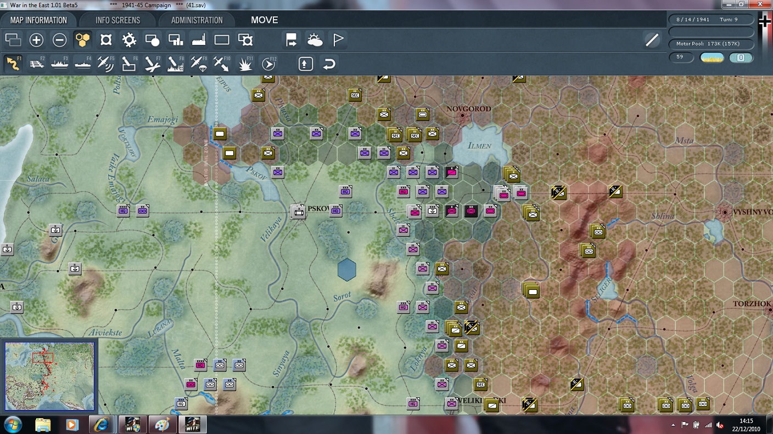This screenshot has width=773, height=434.
Task: Click the 59 admin points pill
Action: (681, 58)
